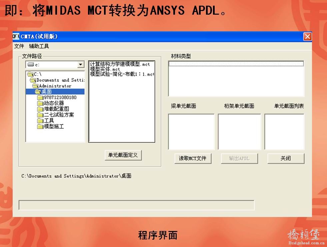Click the 关闭 button

[x=286, y=158]
